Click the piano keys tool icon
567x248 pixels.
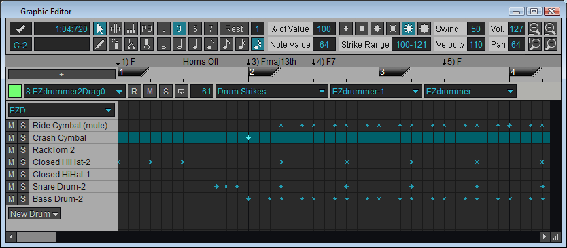coord(131,29)
